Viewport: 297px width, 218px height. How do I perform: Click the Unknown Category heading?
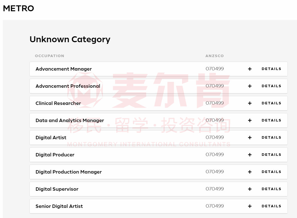pos(70,39)
